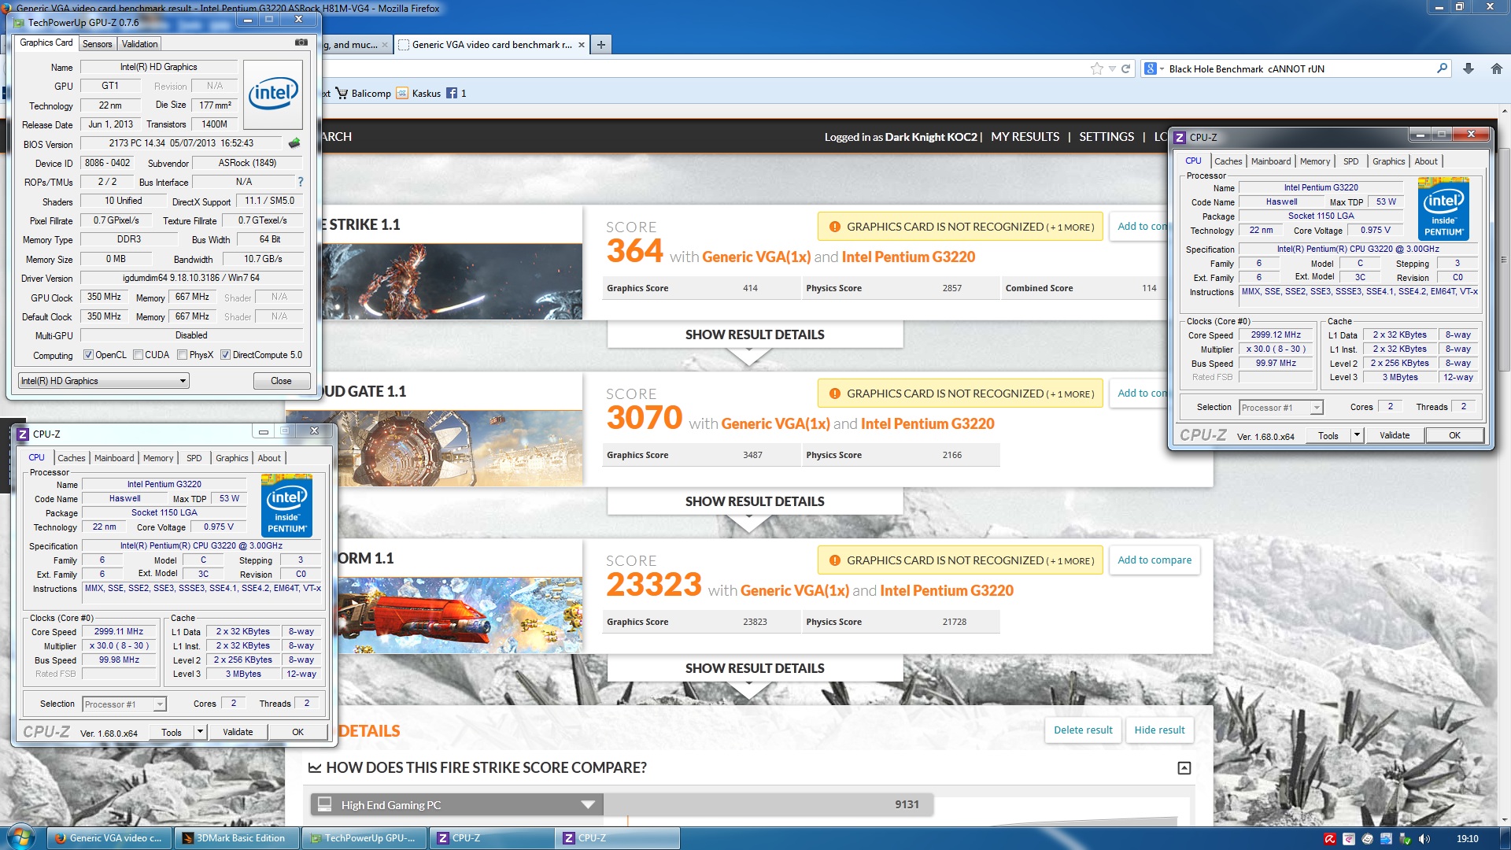Screen dimensions: 1511x850
Task: Reload the page in Firefox
Action: (1126, 68)
